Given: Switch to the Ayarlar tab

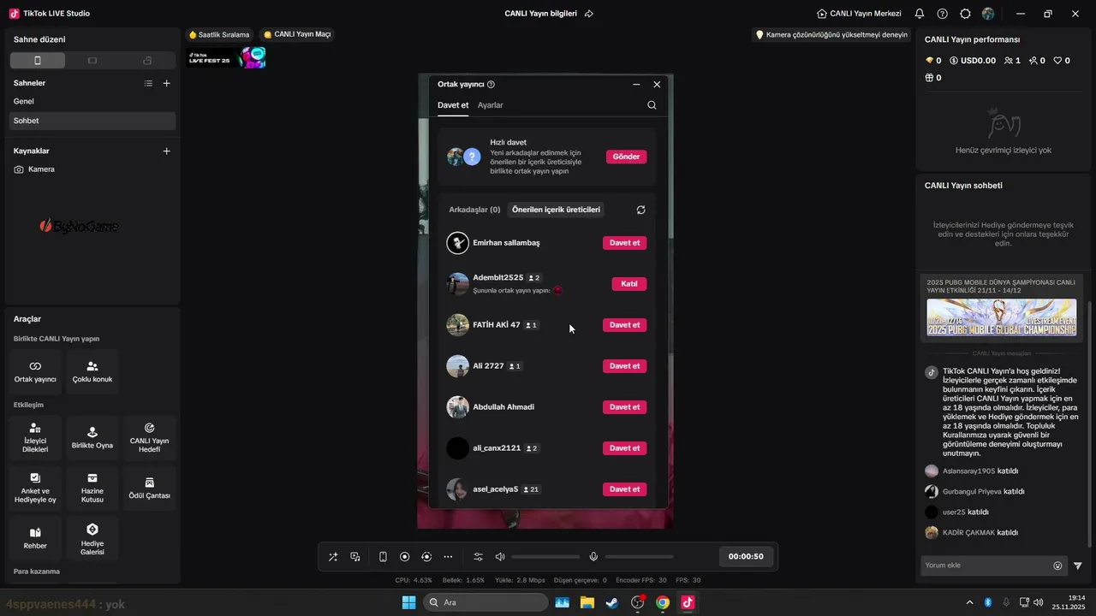Looking at the screenshot, I should pyautogui.click(x=491, y=105).
